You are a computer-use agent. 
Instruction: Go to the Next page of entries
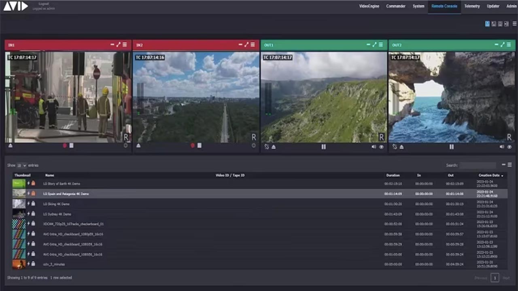[x=506, y=278]
